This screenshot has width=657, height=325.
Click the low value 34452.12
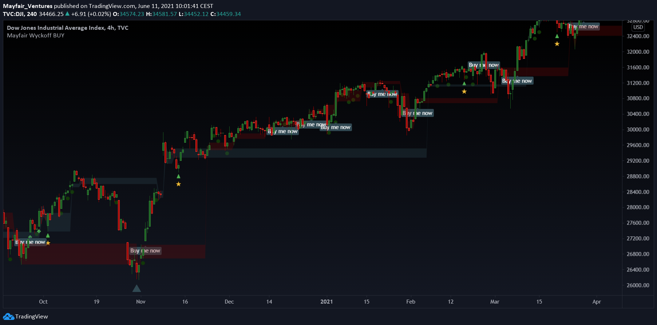(196, 14)
